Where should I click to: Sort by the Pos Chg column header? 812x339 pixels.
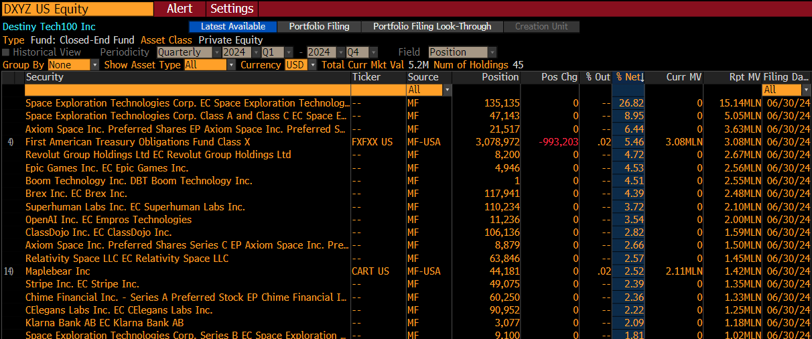pyautogui.click(x=550, y=77)
